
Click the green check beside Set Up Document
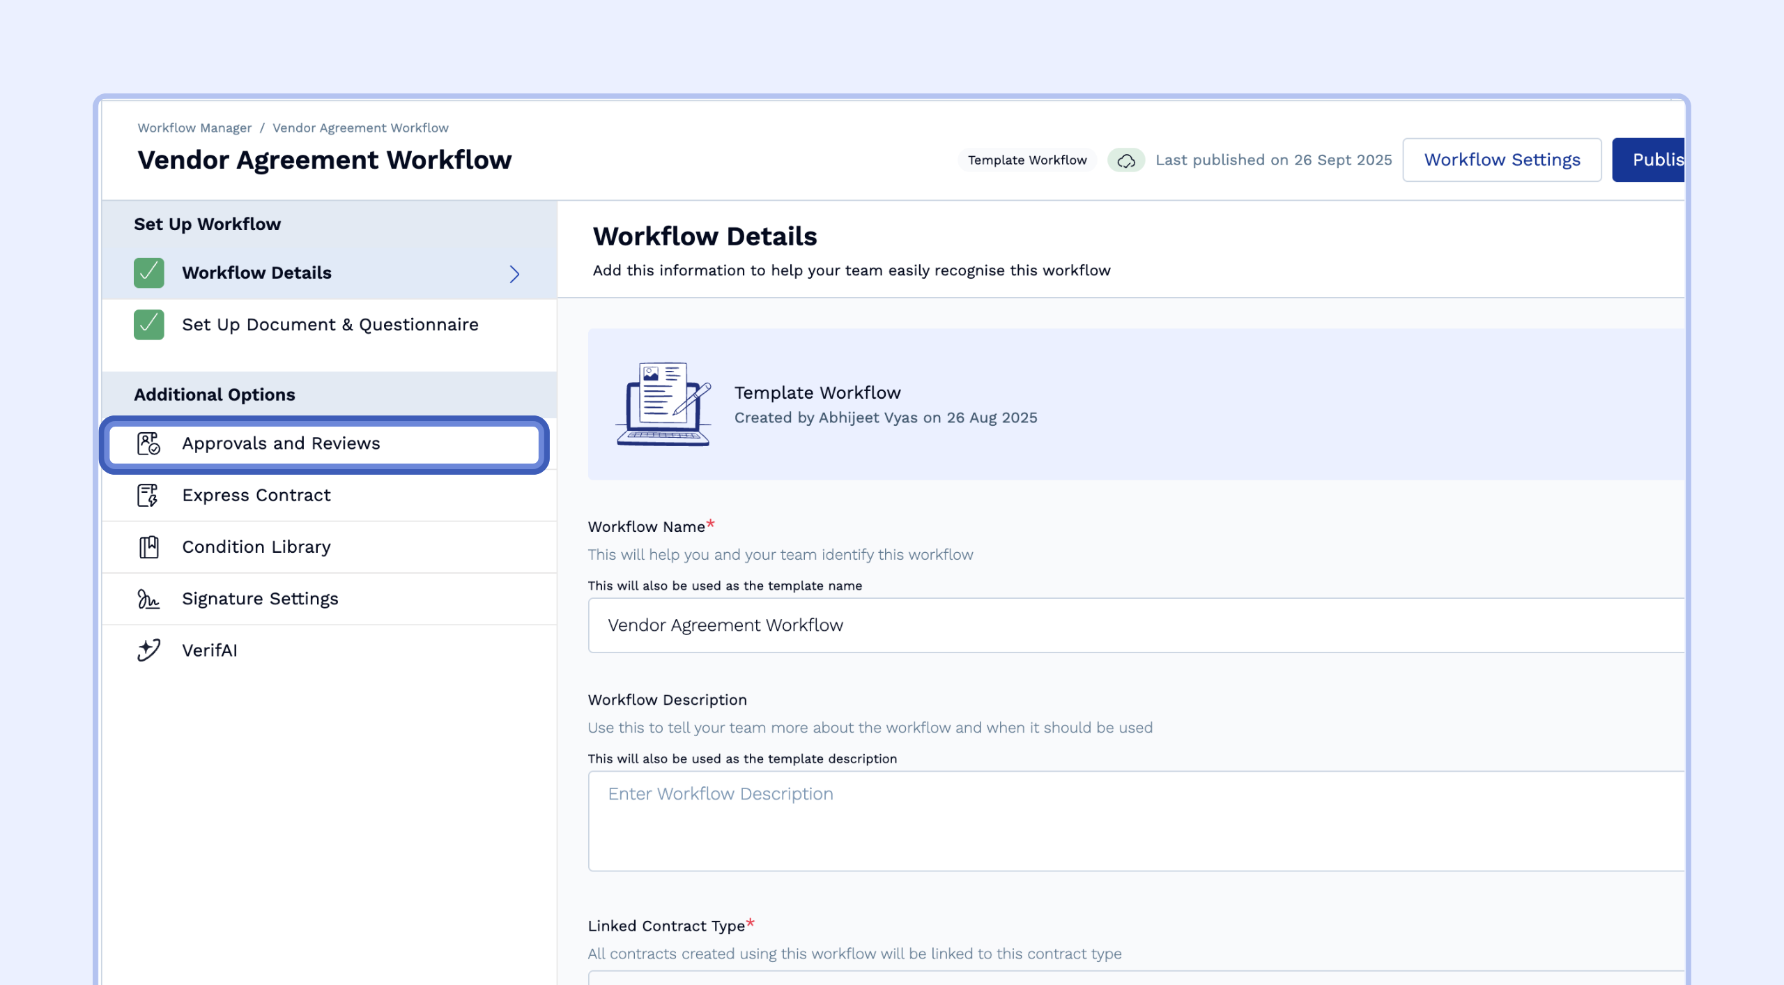149,325
